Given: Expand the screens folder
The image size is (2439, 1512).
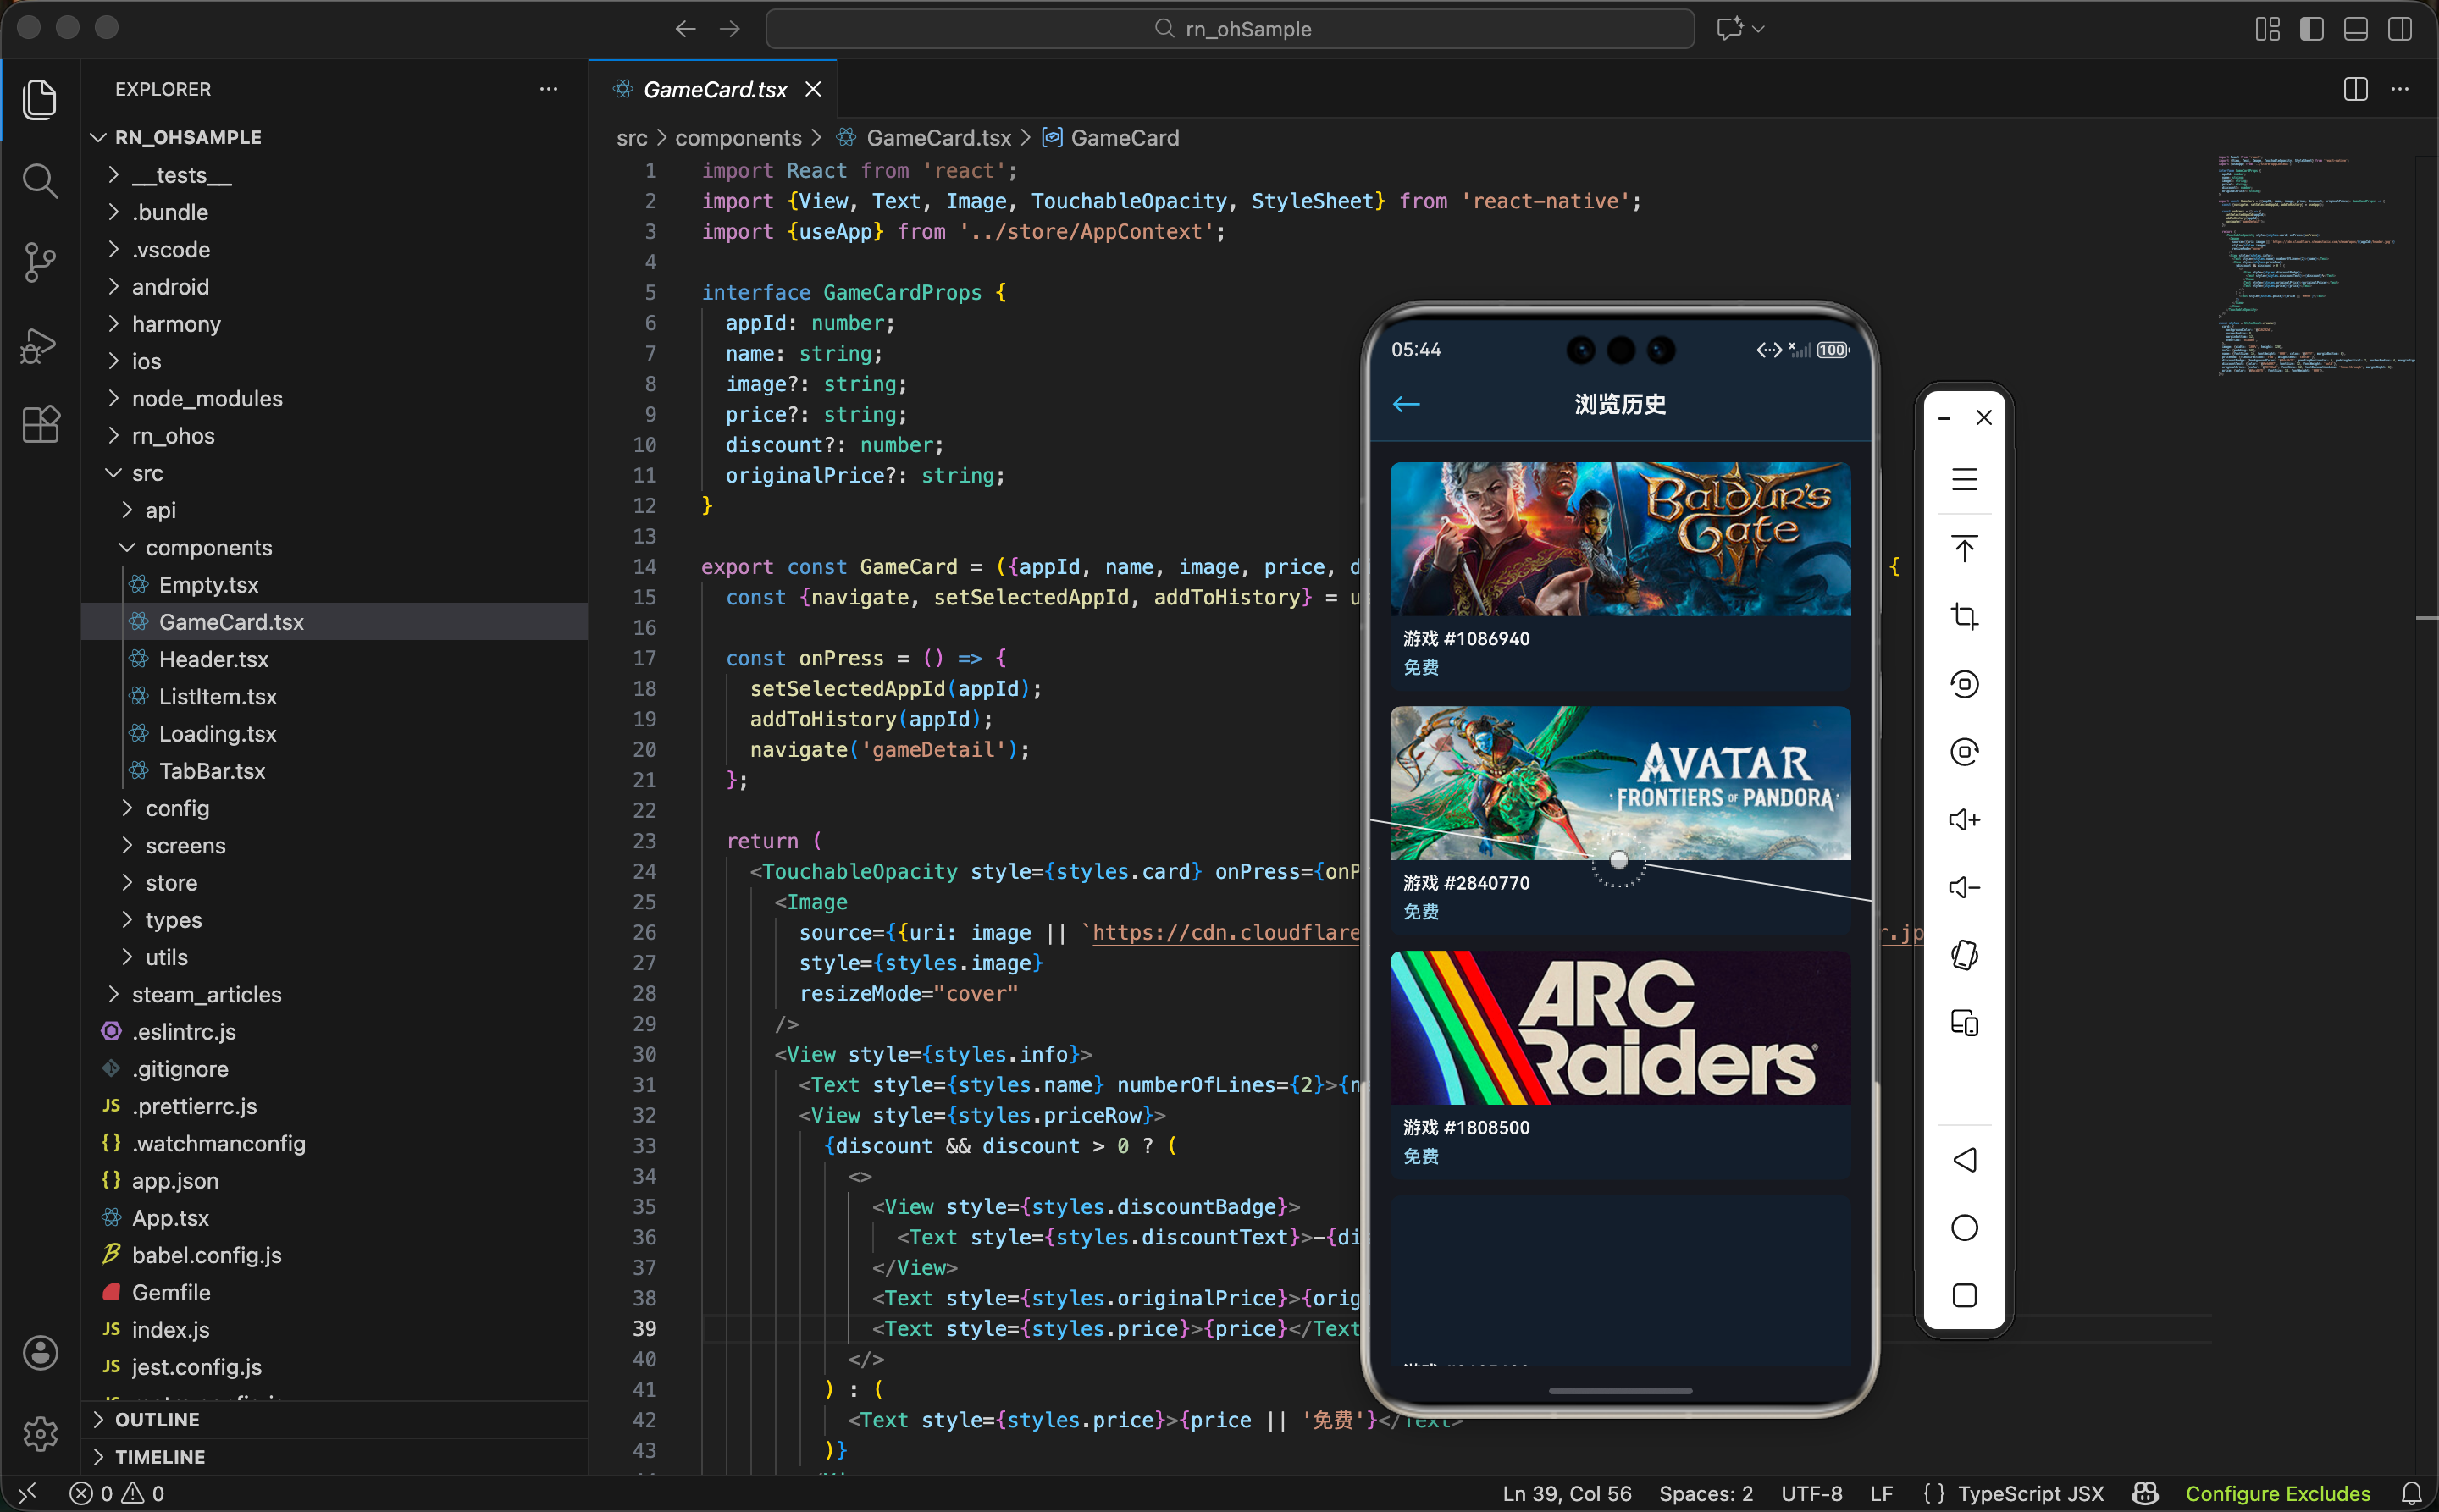Looking at the screenshot, I should 185,845.
